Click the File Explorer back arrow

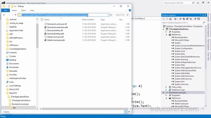coord(4,15)
